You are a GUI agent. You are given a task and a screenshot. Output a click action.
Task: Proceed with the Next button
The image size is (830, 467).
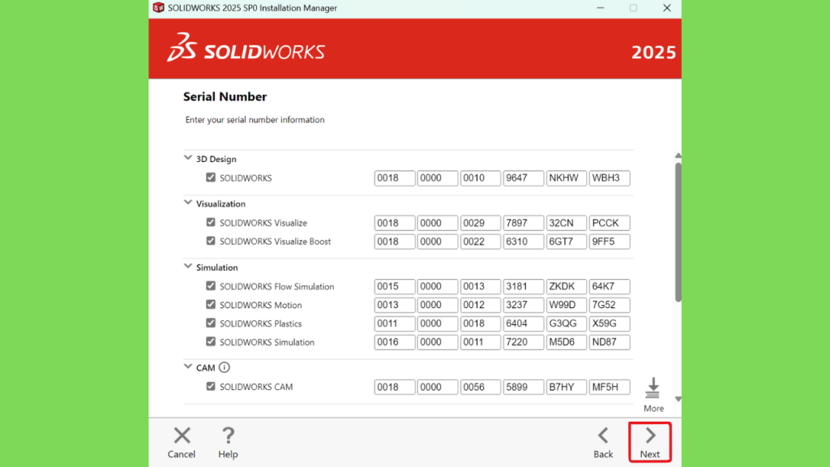click(650, 443)
